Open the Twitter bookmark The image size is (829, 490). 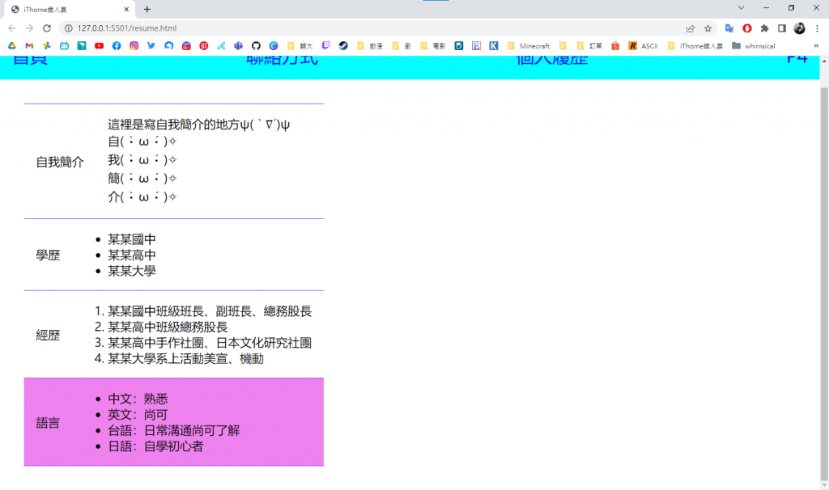(x=151, y=46)
